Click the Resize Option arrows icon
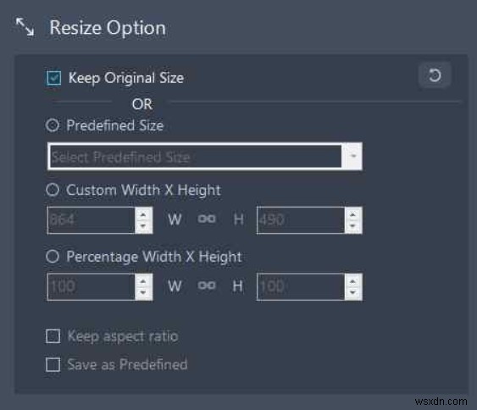This screenshot has width=477, height=410. click(25, 27)
